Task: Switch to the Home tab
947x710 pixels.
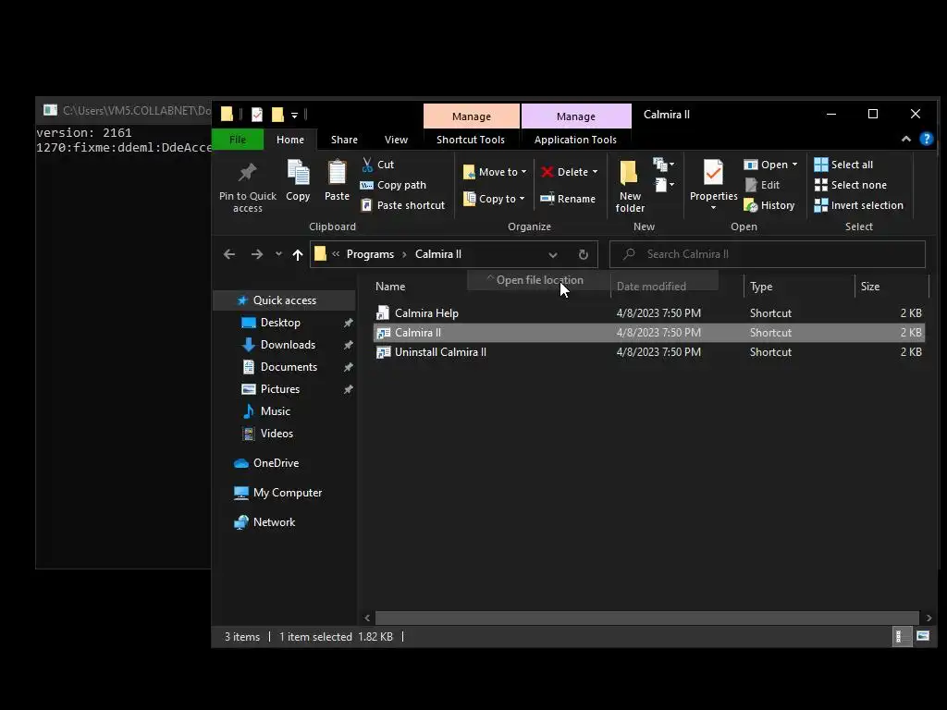Action: (289, 140)
